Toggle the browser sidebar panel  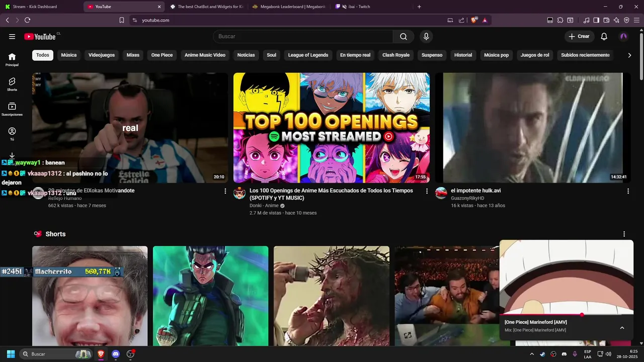coord(596,20)
